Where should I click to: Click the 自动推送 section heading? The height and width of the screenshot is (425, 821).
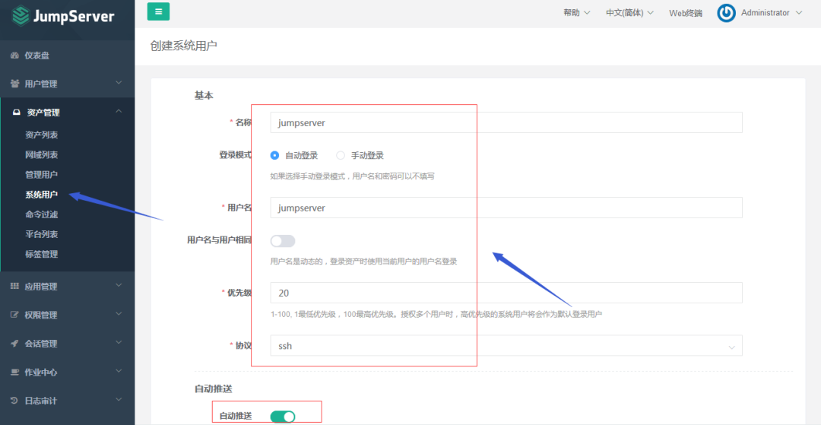[213, 389]
